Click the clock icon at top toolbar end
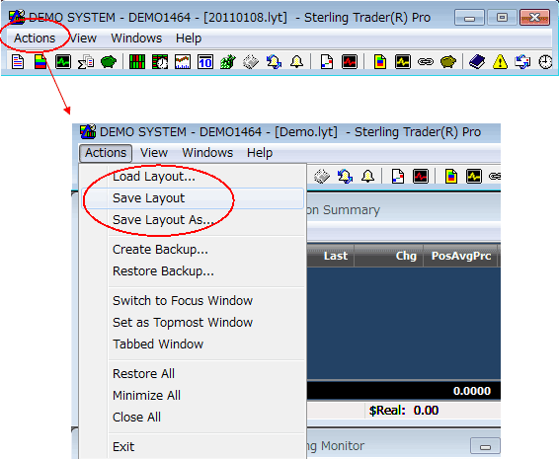The image size is (559, 459). click(545, 62)
